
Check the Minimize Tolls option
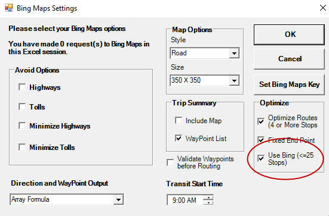[x=22, y=147]
